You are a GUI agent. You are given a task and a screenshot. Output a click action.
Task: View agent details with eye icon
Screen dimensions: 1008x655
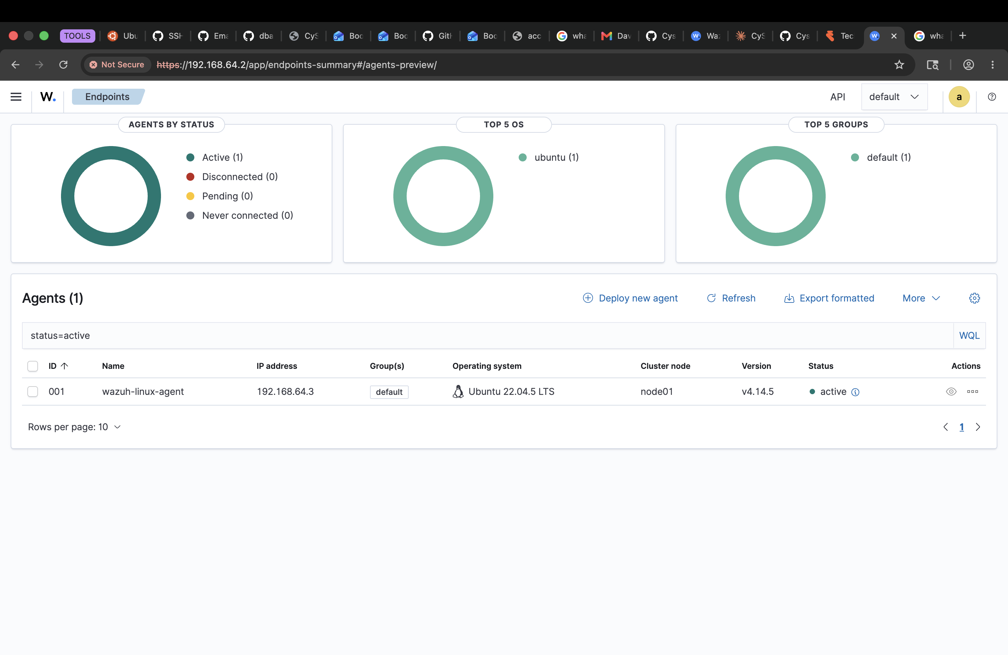951,392
